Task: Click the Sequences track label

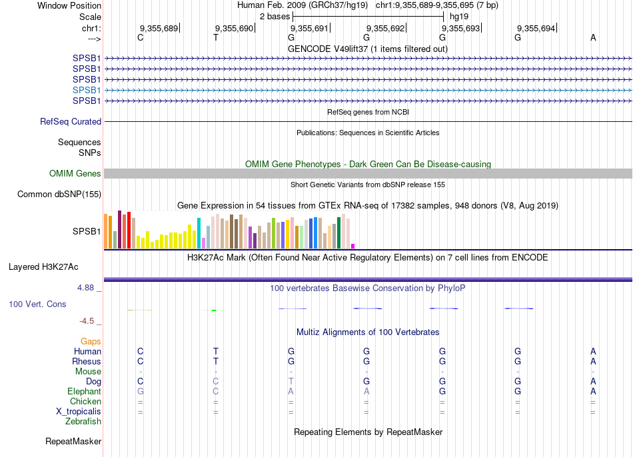Action: pos(79,142)
